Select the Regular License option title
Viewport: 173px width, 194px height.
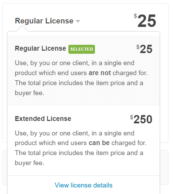40,48
